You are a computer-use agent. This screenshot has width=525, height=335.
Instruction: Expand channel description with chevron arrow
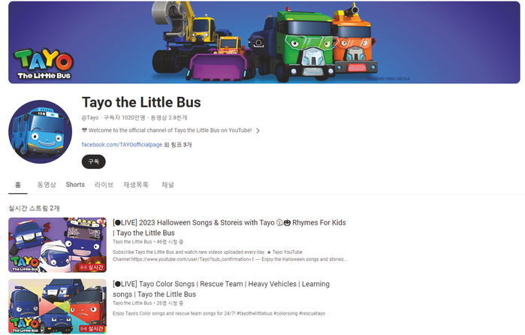tap(258, 131)
